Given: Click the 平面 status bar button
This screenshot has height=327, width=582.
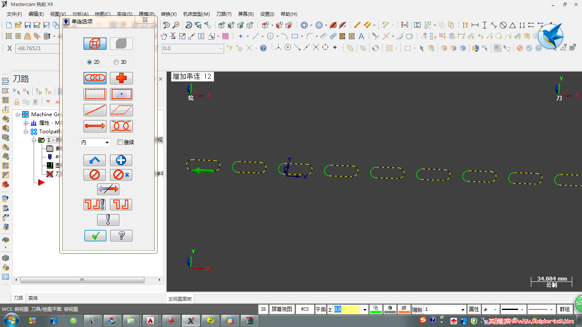Looking at the screenshot, I should (x=321, y=310).
